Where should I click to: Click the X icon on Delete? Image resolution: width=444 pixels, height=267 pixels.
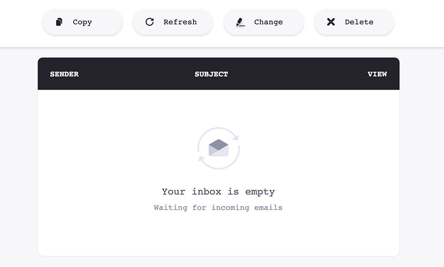coord(331,22)
